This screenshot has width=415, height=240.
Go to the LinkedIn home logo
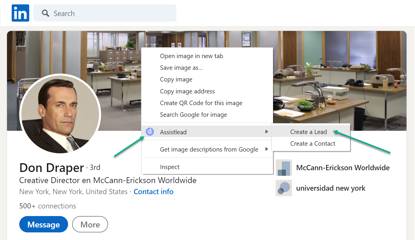tap(20, 13)
